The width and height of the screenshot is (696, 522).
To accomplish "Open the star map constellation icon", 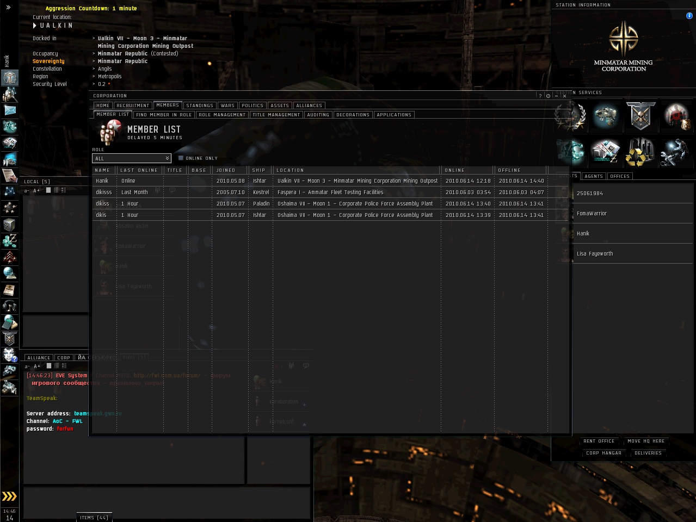I will tap(9, 191).
